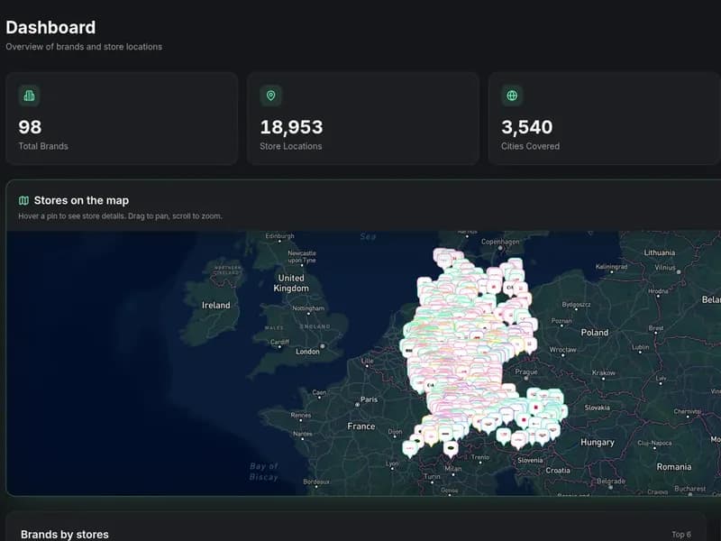Click the Belgrade map label
Viewport: 721px width, 541px height.
click(x=611, y=481)
